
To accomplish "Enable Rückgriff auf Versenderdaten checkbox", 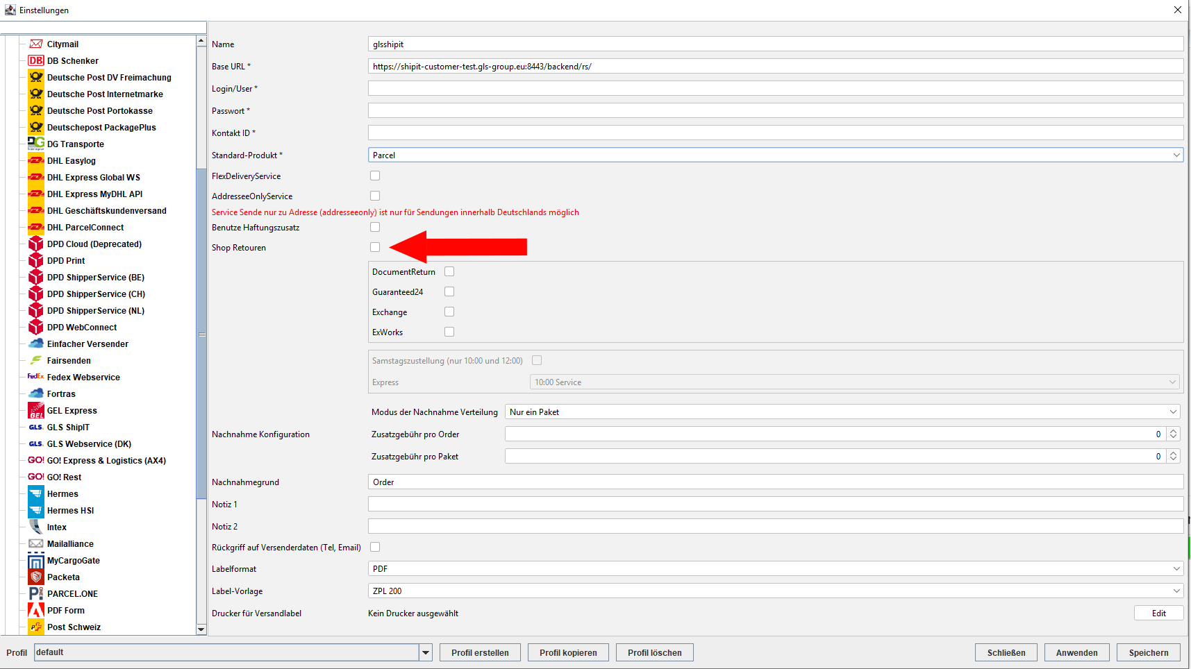I will click(x=375, y=547).
